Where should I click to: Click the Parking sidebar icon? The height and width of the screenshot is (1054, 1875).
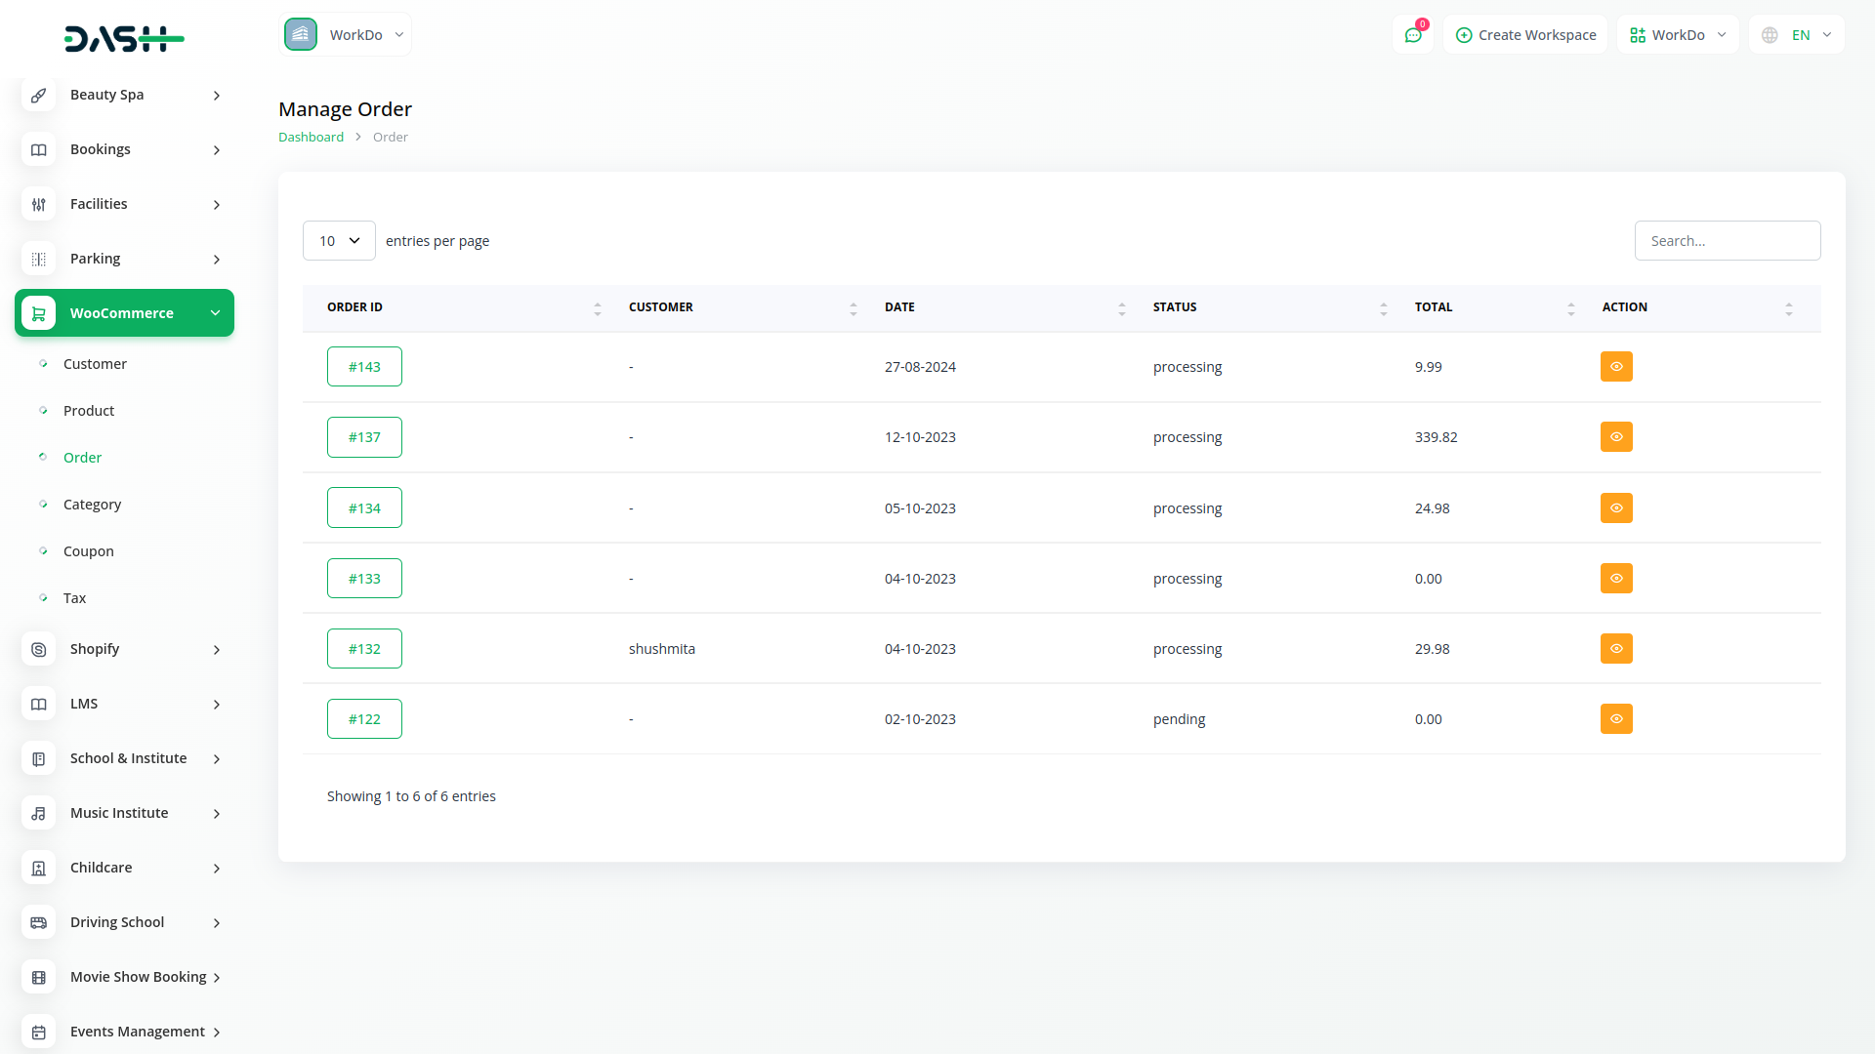[38, 259]
